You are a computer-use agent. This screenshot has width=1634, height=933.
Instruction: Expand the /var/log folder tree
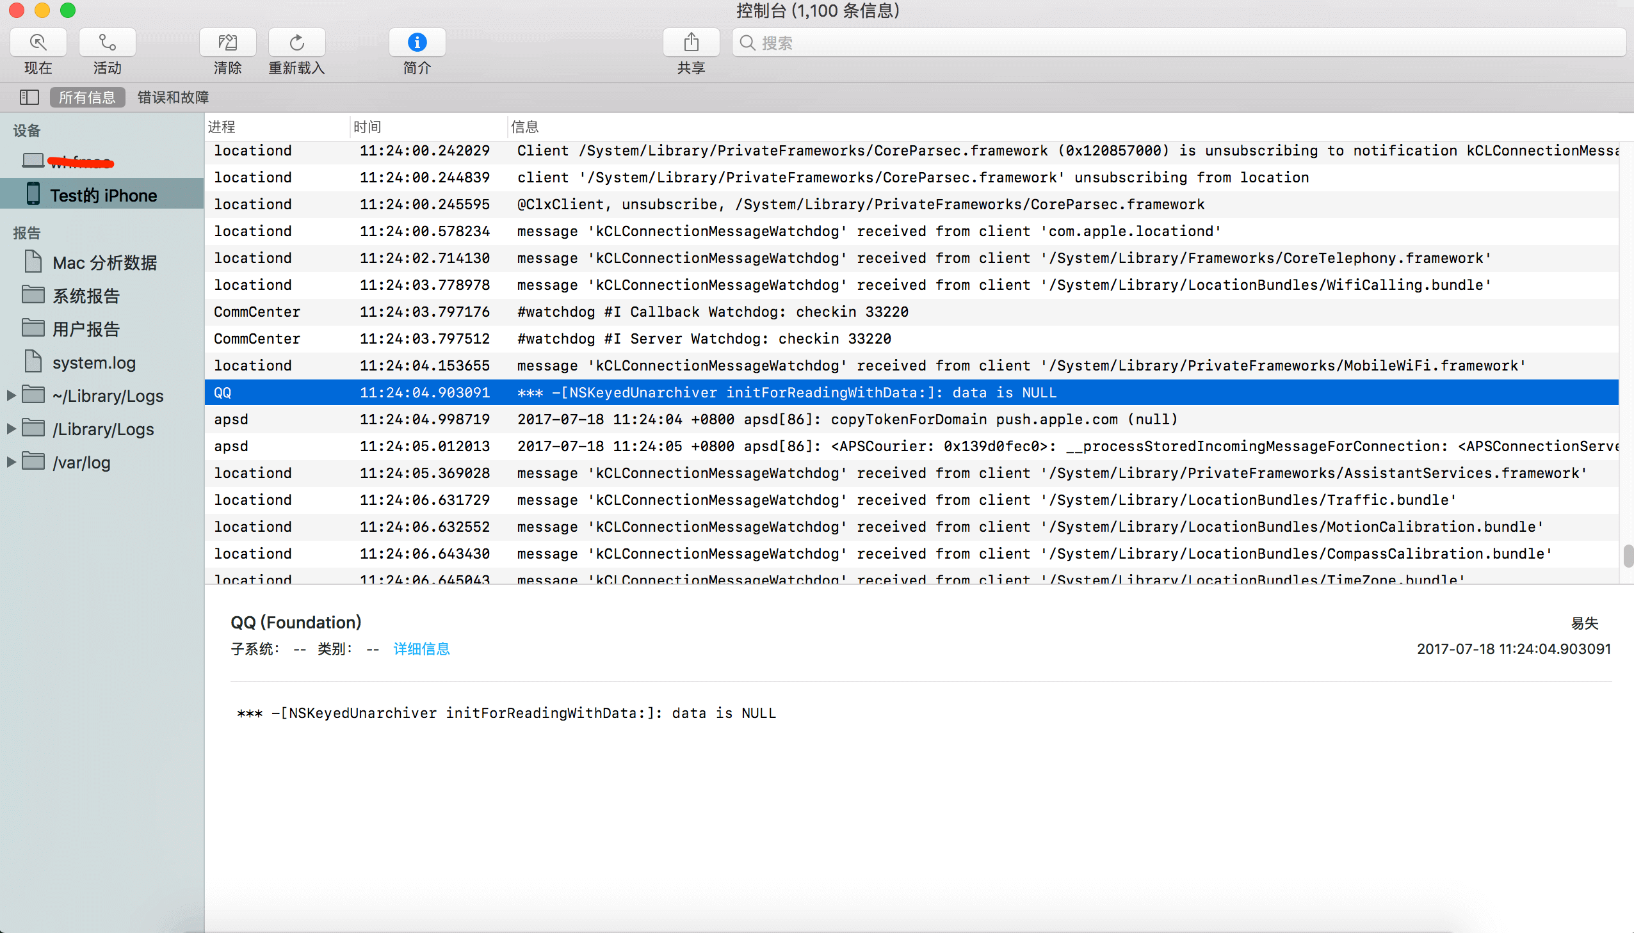11,462
